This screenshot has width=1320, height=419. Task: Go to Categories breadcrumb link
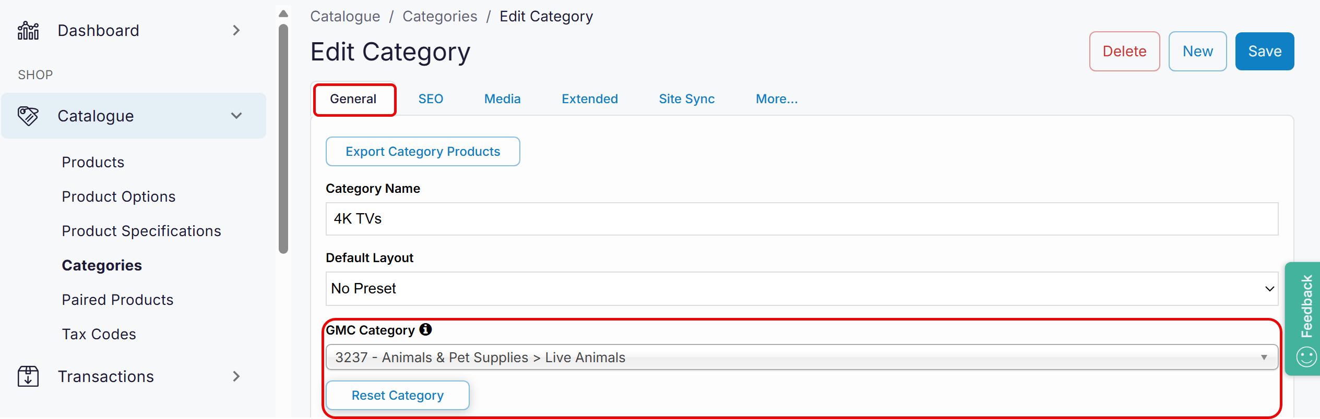tap(439, 17)
